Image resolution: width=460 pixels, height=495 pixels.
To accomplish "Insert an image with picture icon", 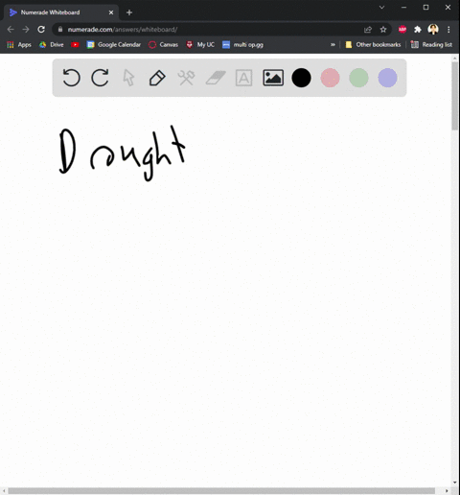I will (x=273, y=78).
